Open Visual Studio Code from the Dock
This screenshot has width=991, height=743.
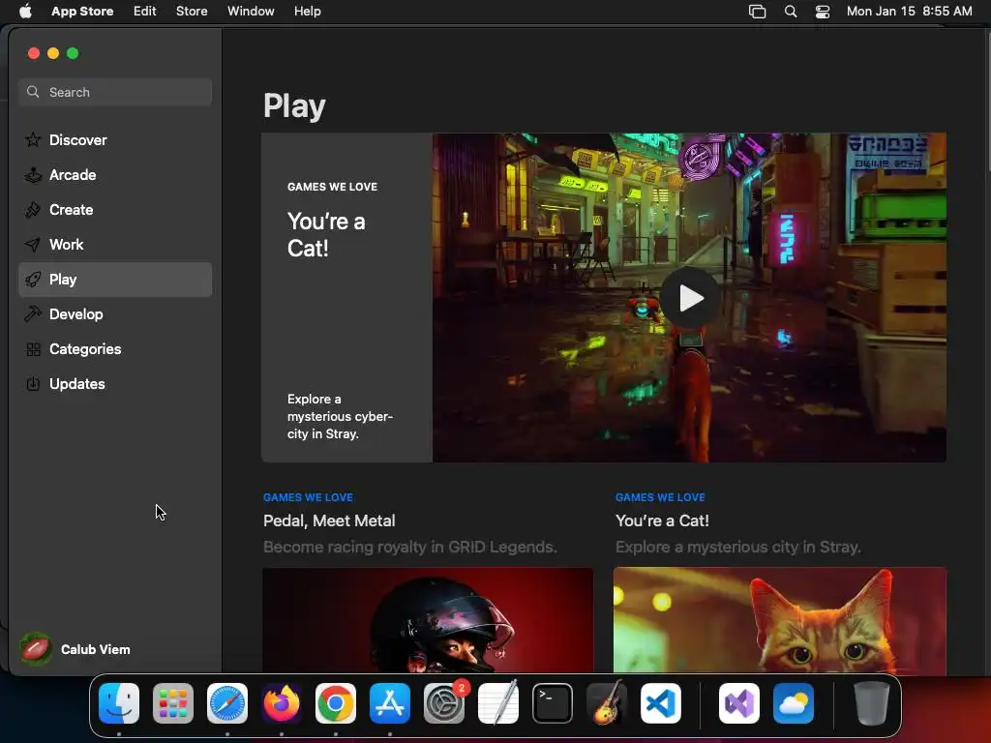pos(660,703)
